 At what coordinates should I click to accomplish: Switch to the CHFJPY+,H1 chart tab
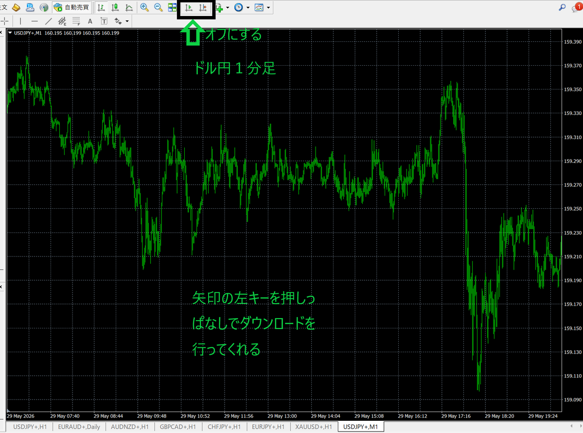224,427
